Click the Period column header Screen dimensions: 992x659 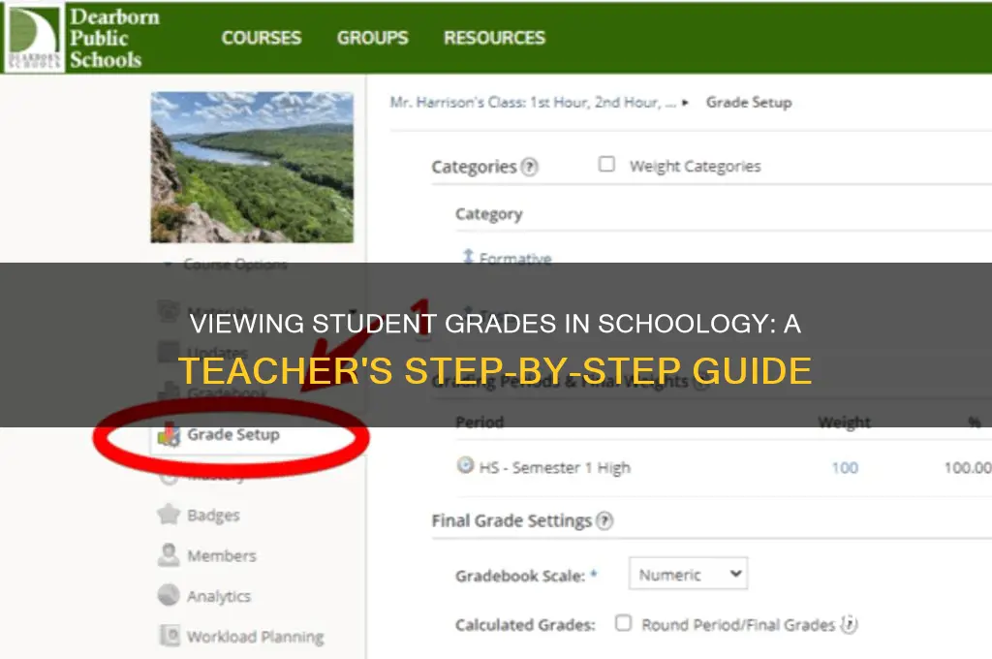[480, 423]
